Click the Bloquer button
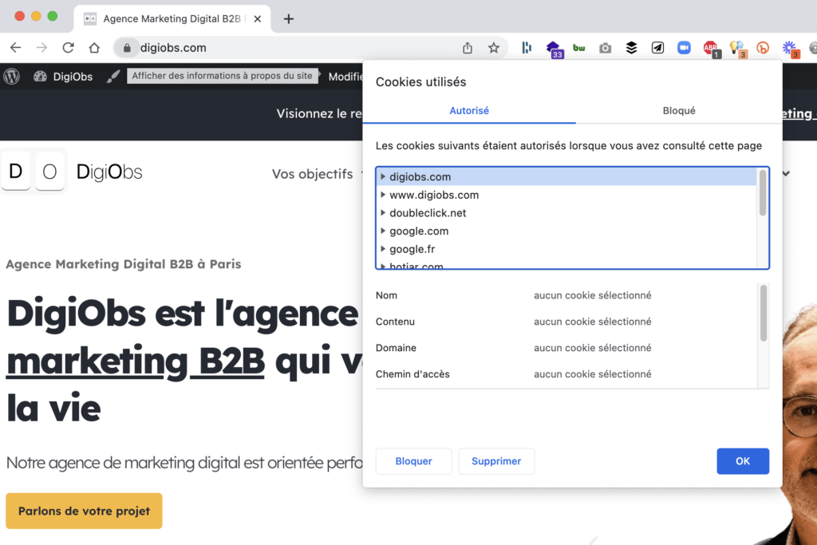Screen dimensions: 817x545 (413, 461)
